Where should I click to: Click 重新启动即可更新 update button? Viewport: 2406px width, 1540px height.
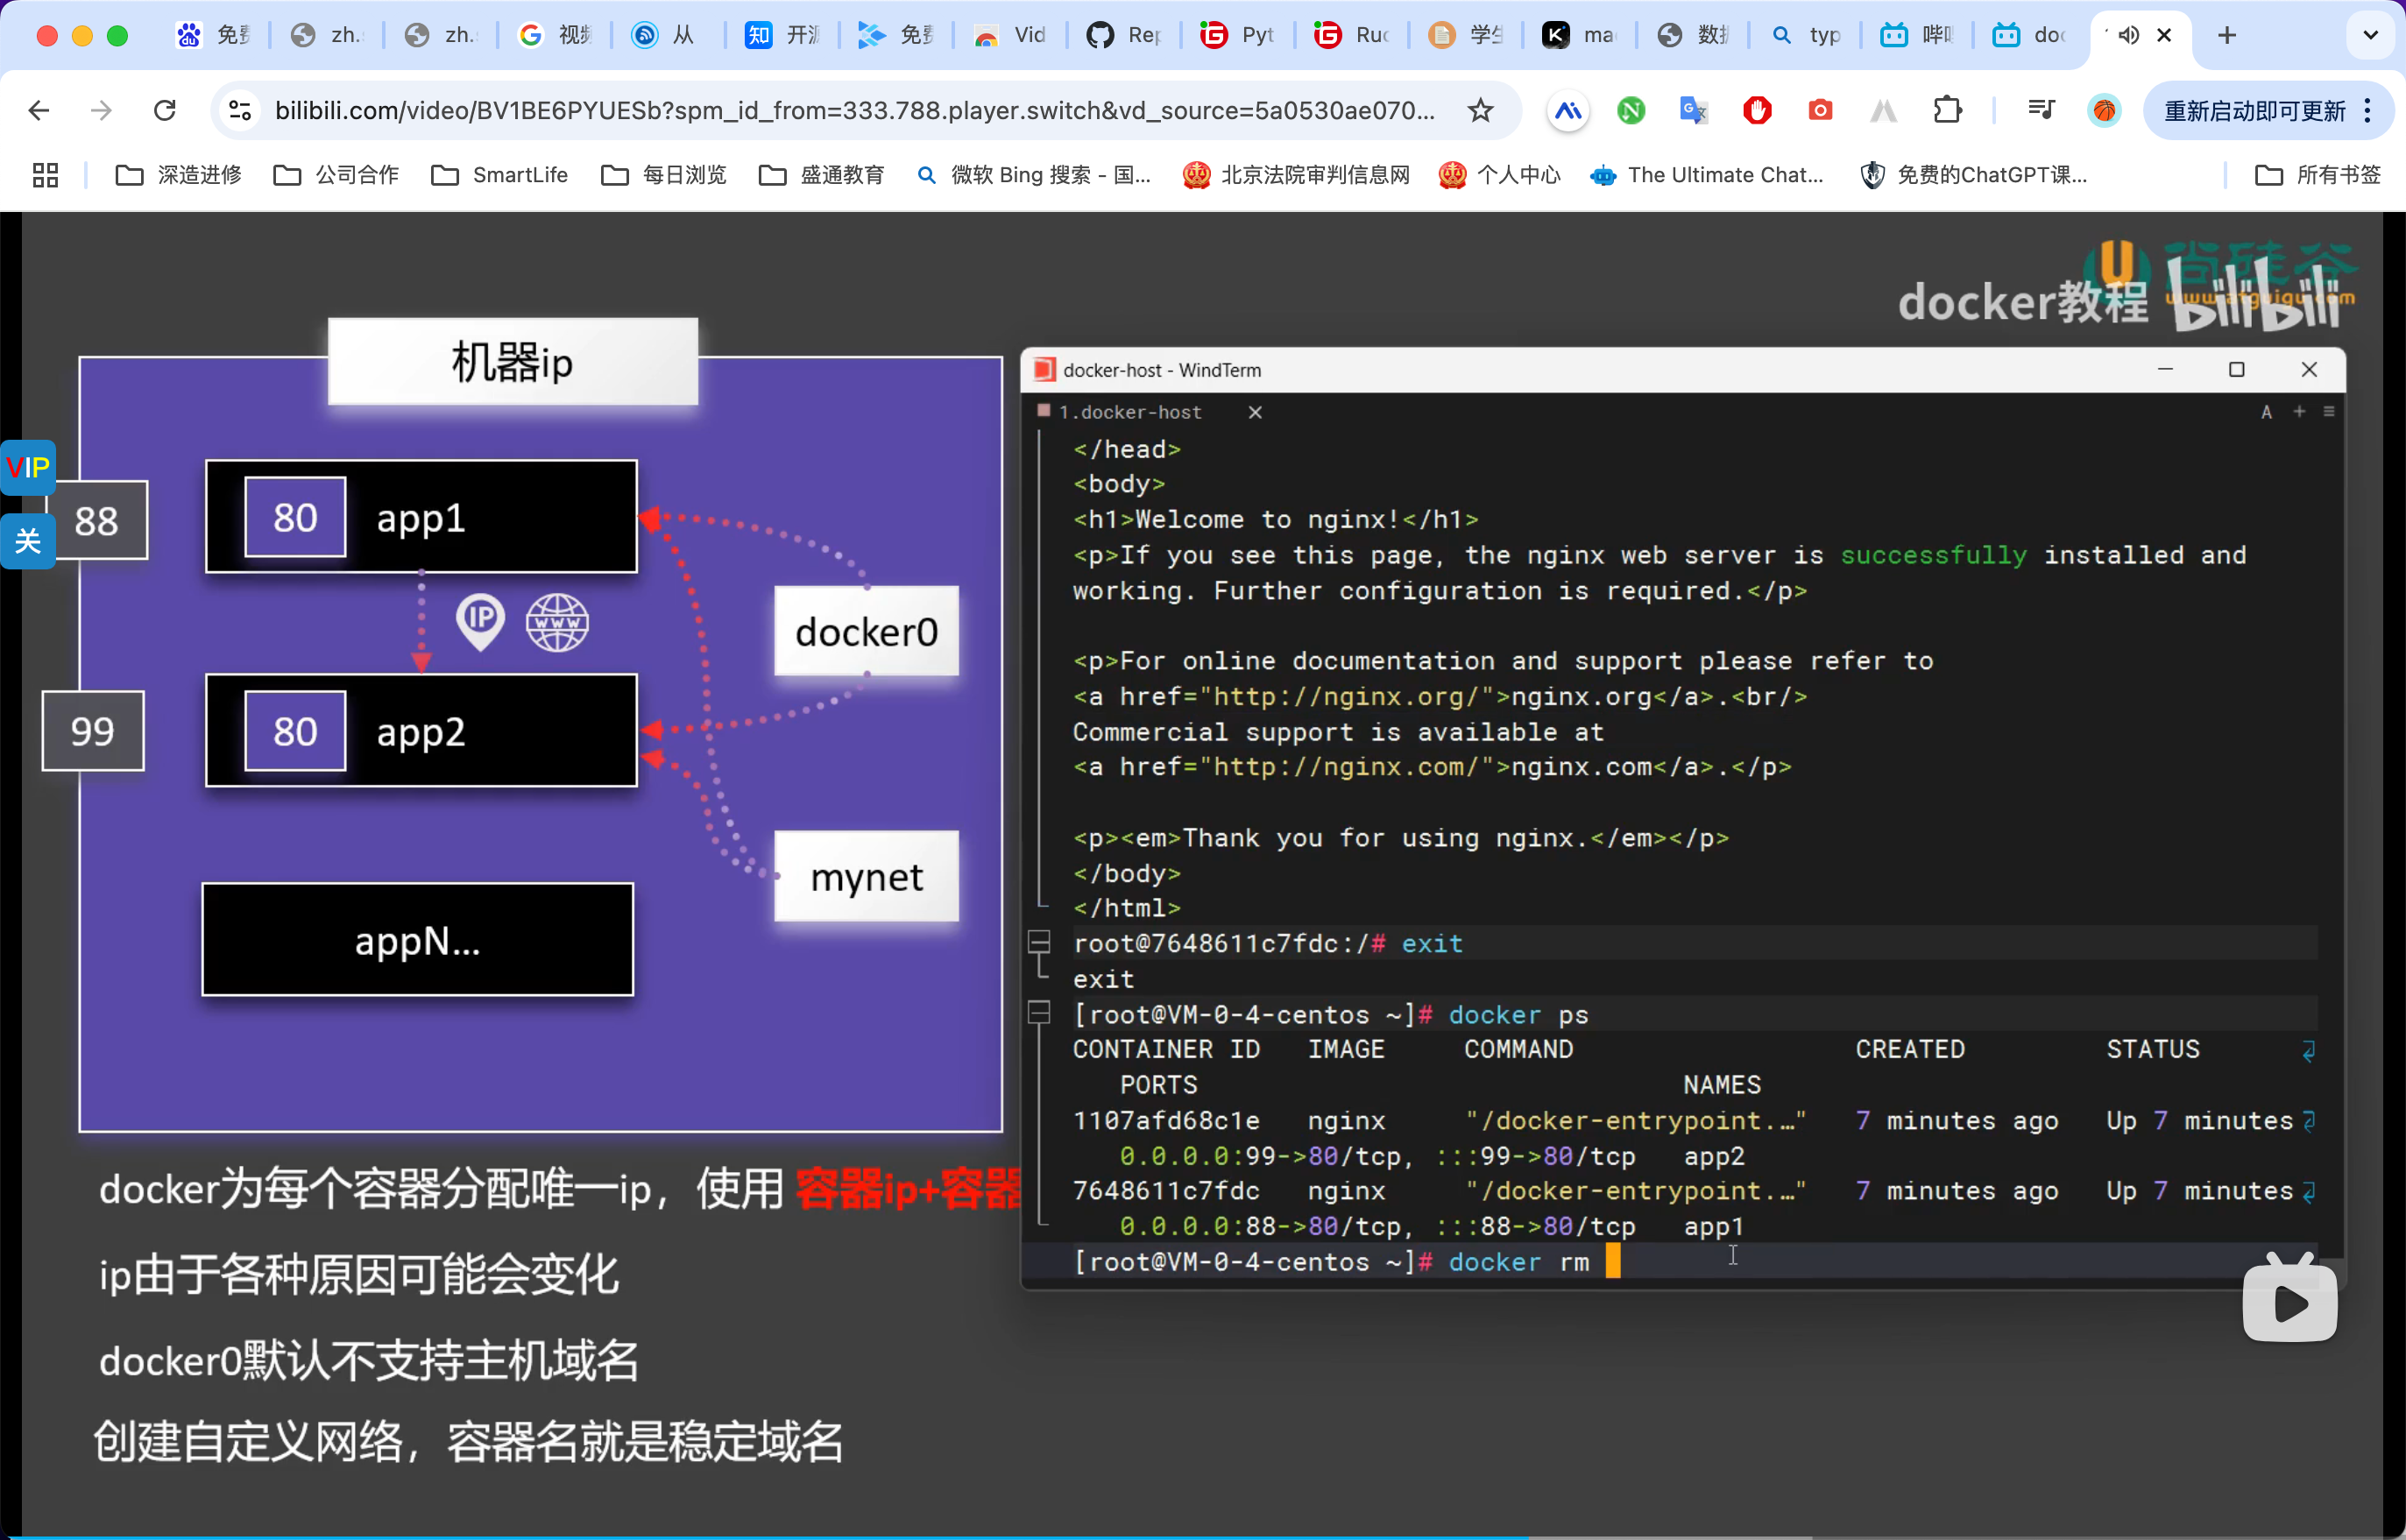click(x=2254, y=110)
